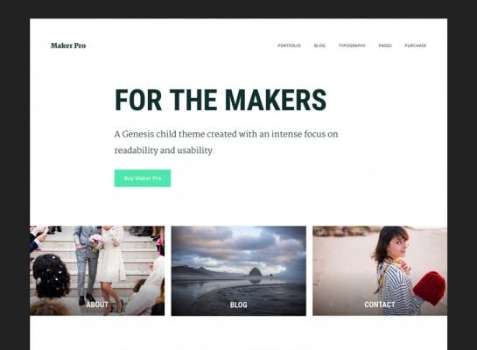Open the Blog beach landscape tile
This screenshot has width=477, height=350.
click(x=238, y=270)
